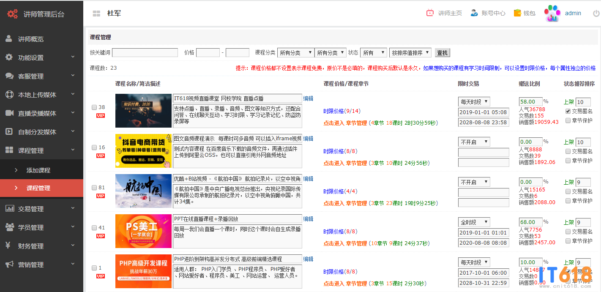Screen dimensions: 601x292
Task: Click the power logout icon
Action: coord(596,14)
